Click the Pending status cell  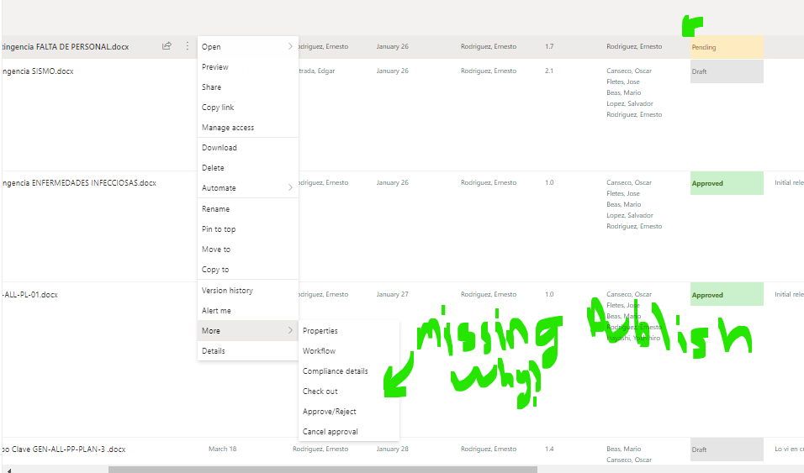pos(727,47)
